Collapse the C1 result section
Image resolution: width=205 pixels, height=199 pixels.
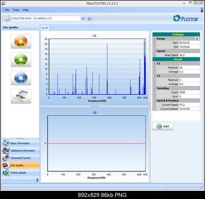tap(155, 63)
